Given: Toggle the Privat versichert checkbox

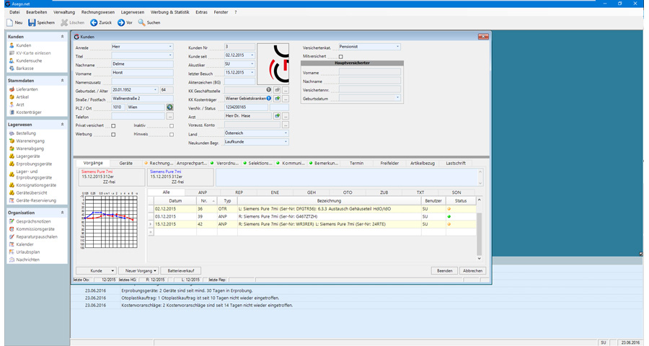Looking at the screenshot, I should [x=113, y=126].
